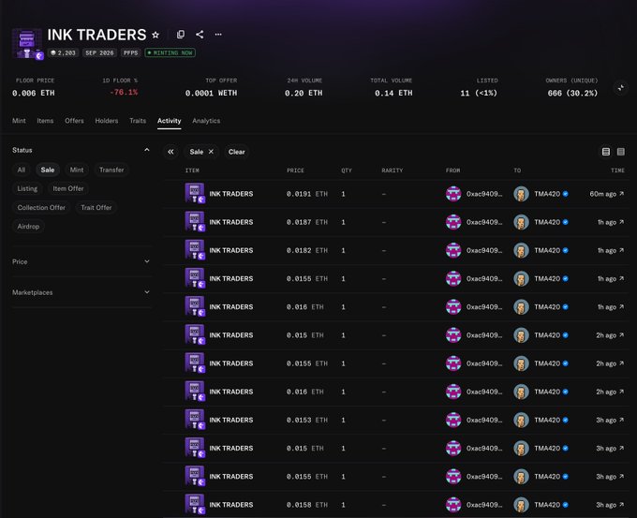The height and width of the screenshot is (518, 637).
Task: Open buyer TMA420 in the 0.0187 ETH row
Action: click(x=547, y=222)
